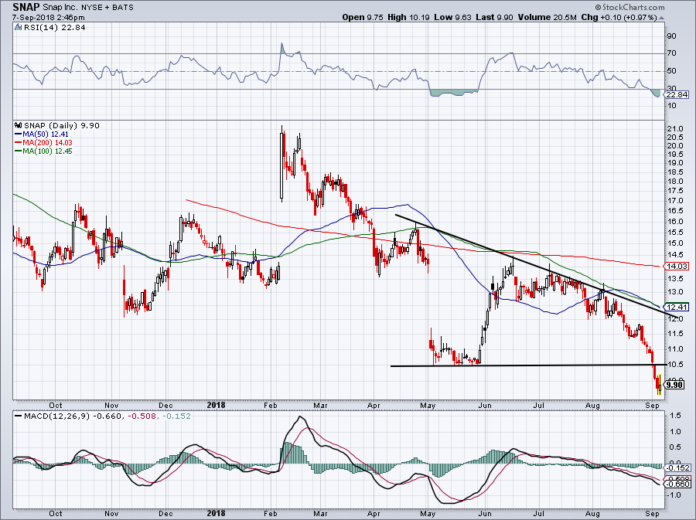Click the green MA(100) legend line swatch
The image size is (696, 520).
(x=19, y=151)
